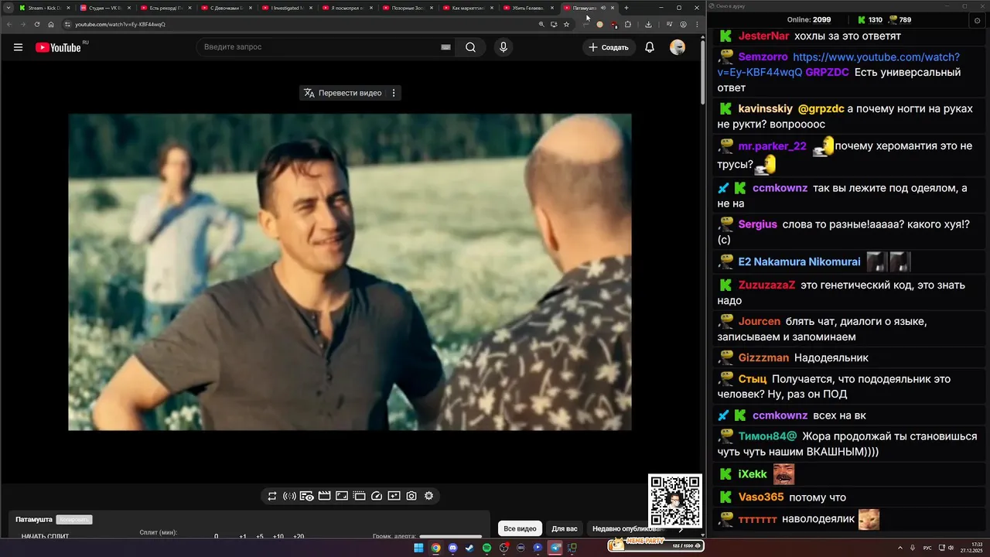Click the 'Online: 2099' counter

click(x=809, y=19)
